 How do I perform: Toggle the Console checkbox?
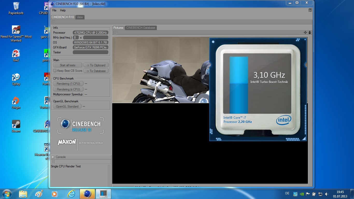pyautogui.click(x=53, y=157)
